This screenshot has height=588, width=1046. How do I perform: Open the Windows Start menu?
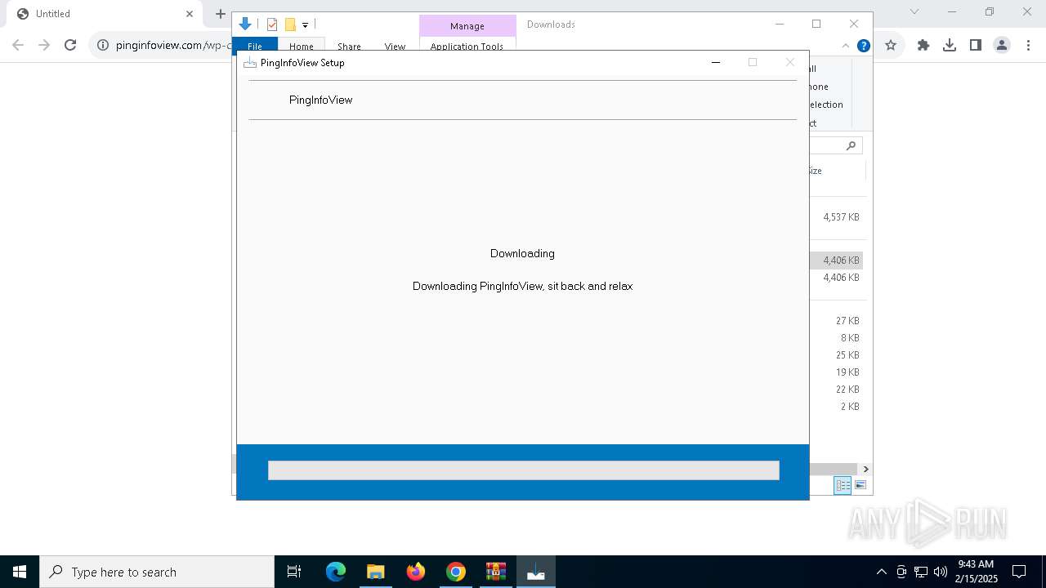pos(20,572)
